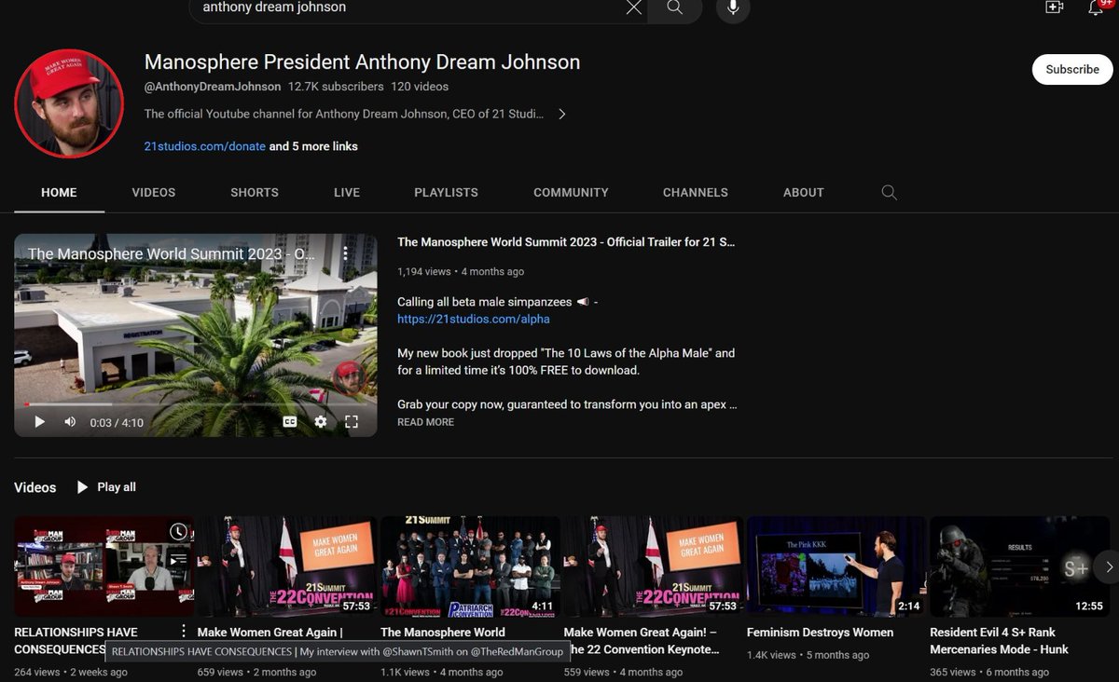The height and width of the screenshot is (682, 1119).
Task: Open the Create video icon
Action: pos(1054,7)
